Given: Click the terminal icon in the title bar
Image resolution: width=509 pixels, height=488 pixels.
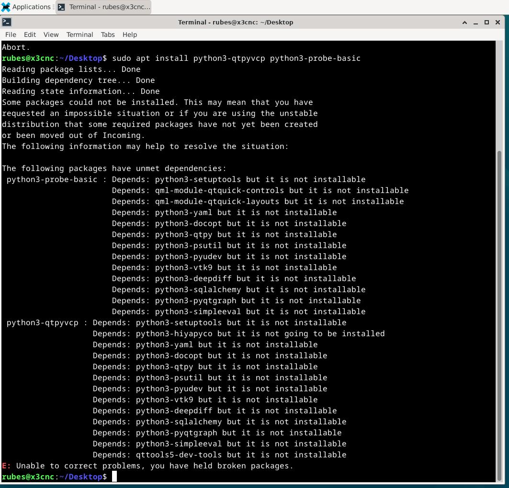Looking at the screenshot, I should [x=7, y=22].
